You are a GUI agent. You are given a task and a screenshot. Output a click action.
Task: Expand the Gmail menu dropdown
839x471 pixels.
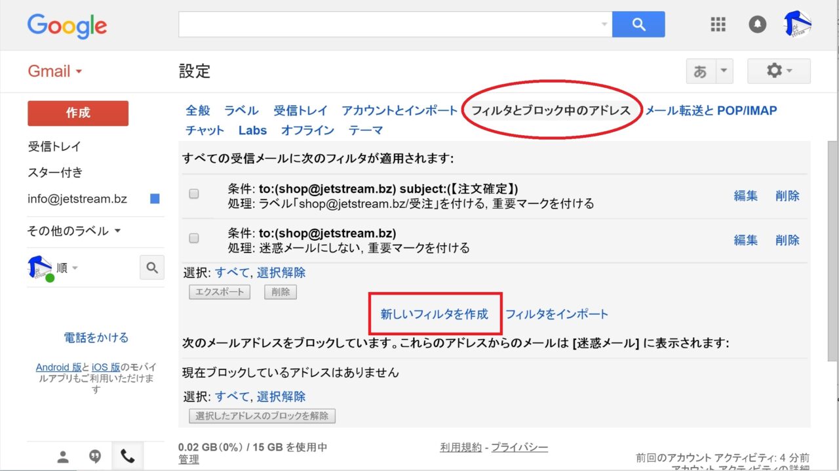55,72
